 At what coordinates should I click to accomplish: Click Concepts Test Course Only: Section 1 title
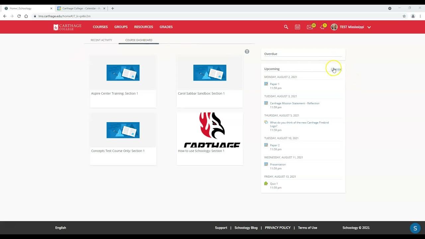118,151
